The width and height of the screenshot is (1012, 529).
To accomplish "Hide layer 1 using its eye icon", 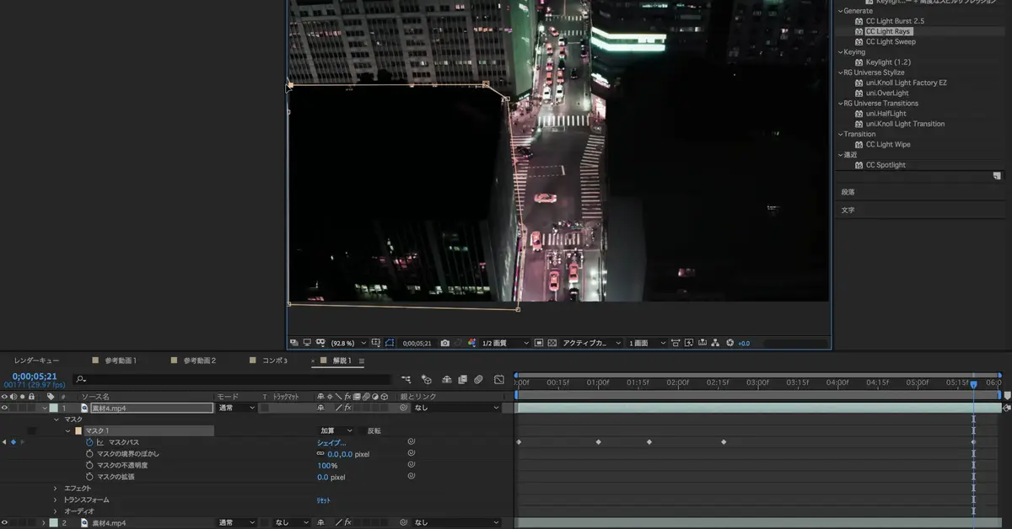I will pos(5,408).
